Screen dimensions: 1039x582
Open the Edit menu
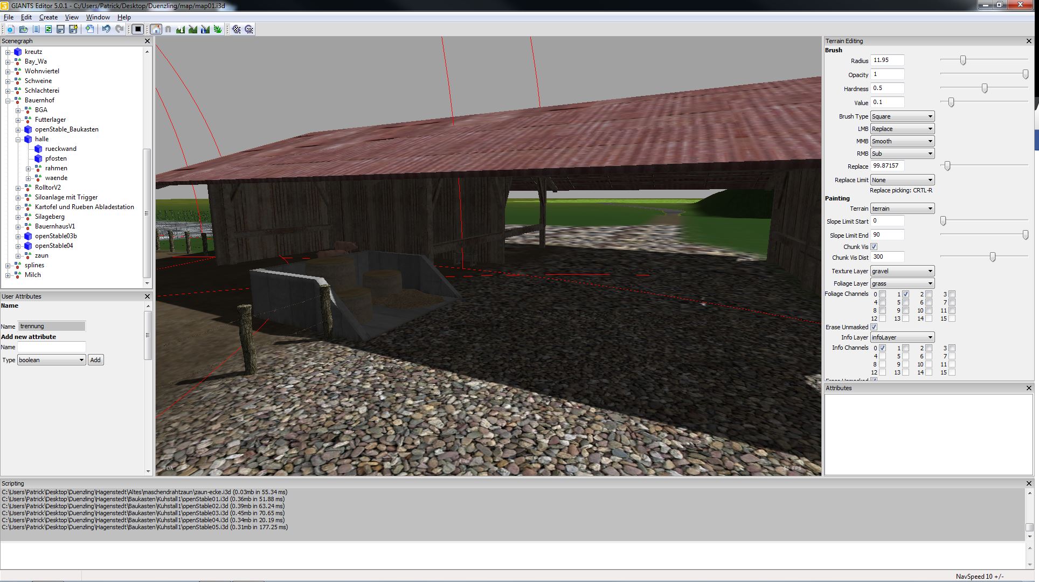pyautogui.click(x=26, y=17)
